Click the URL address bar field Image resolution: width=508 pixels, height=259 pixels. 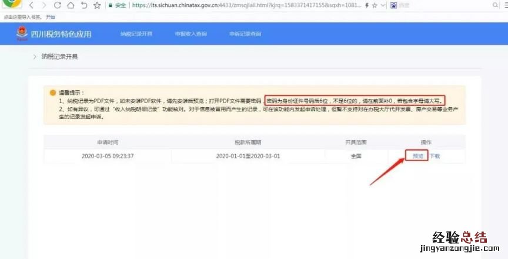[x=247, y=5]
